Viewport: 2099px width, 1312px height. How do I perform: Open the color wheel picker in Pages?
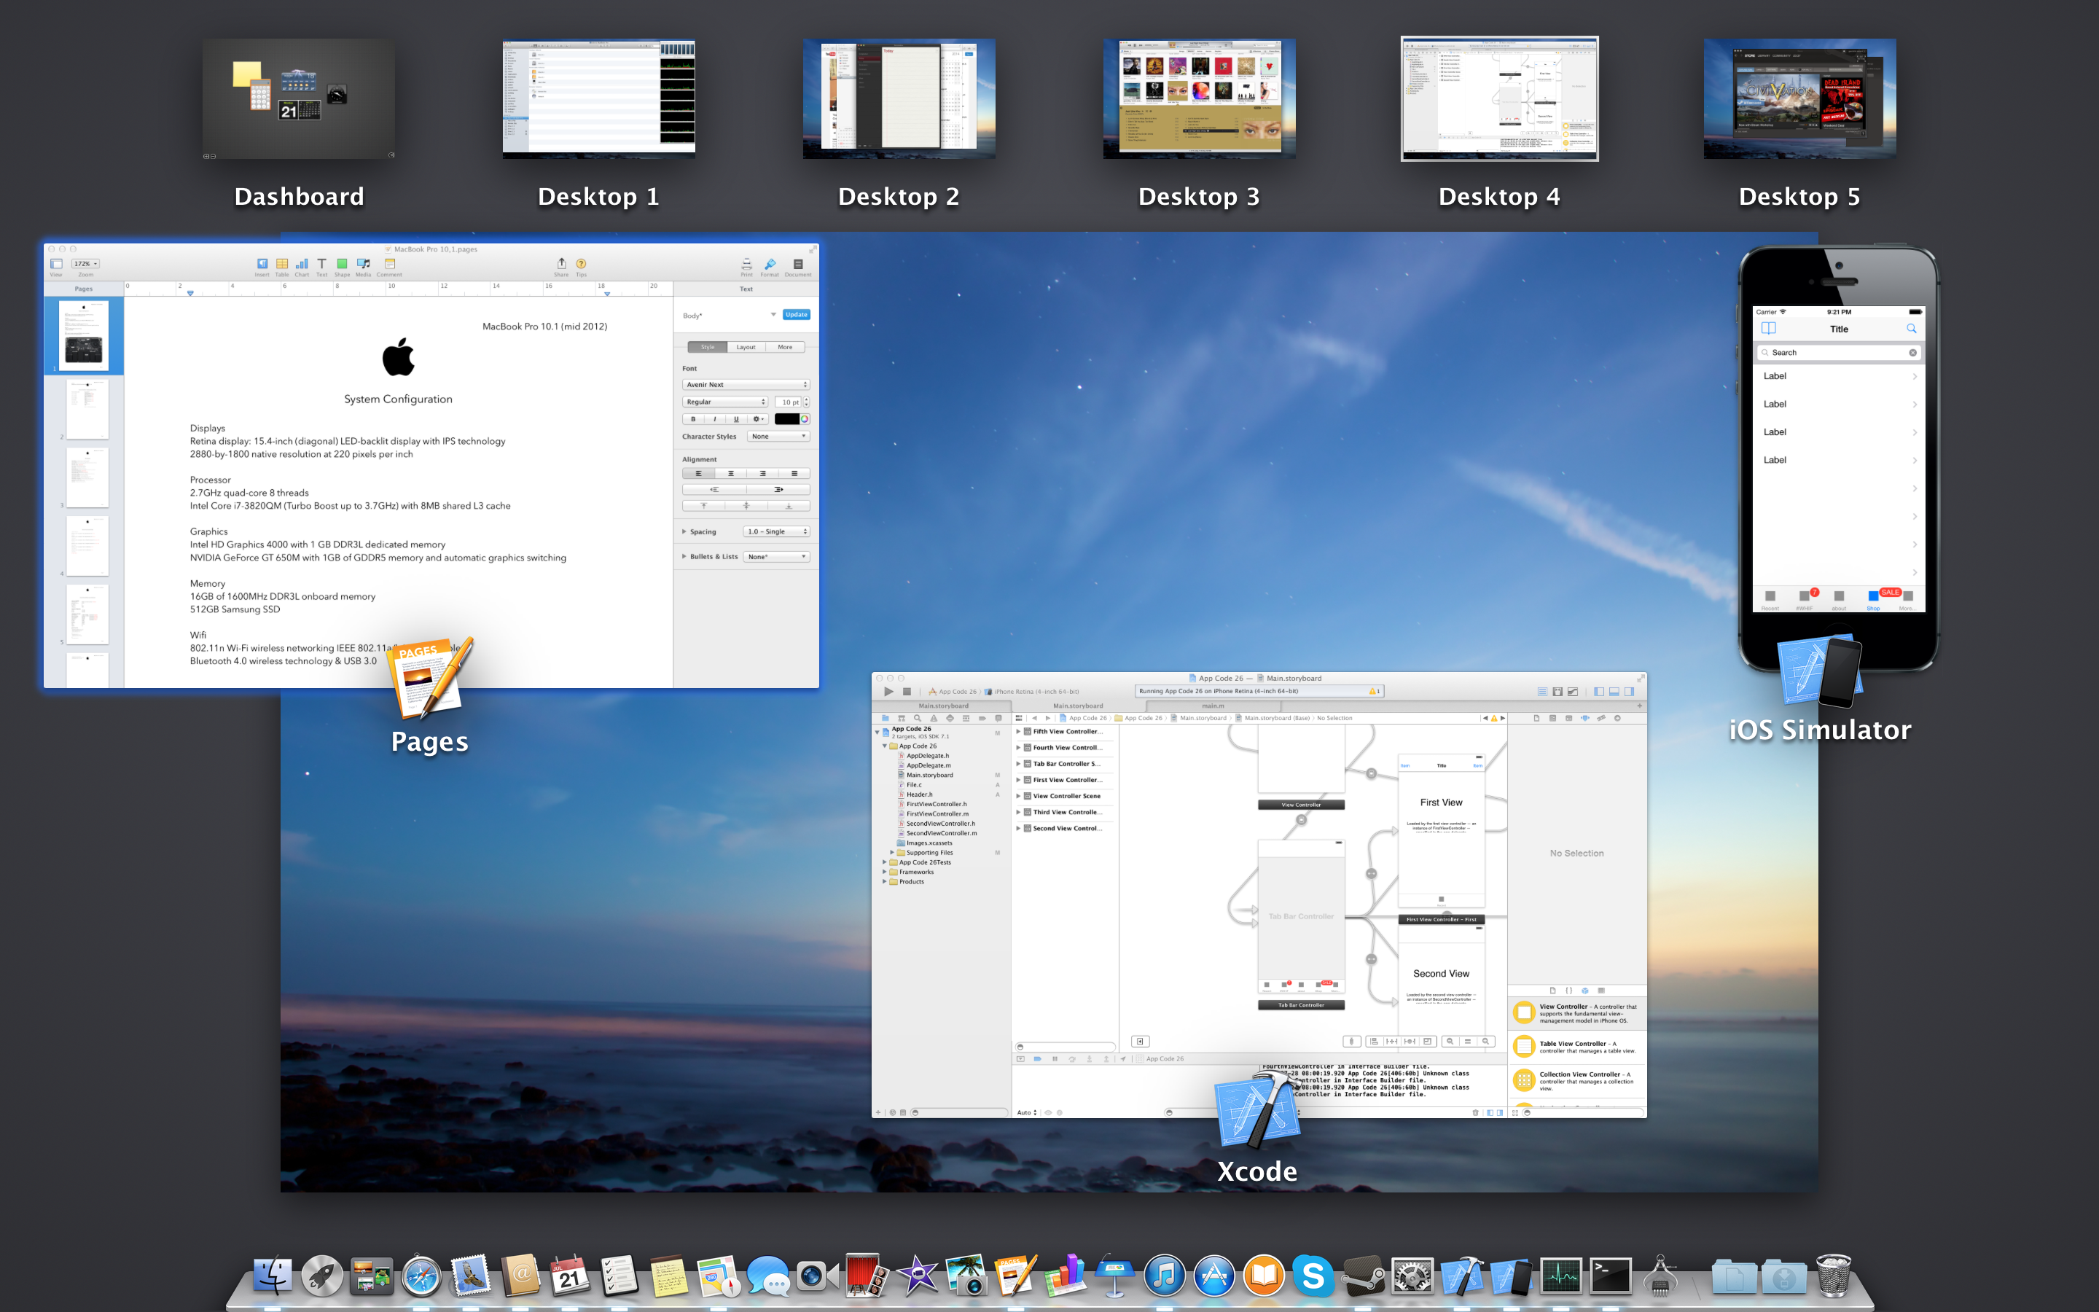point(805,419)
